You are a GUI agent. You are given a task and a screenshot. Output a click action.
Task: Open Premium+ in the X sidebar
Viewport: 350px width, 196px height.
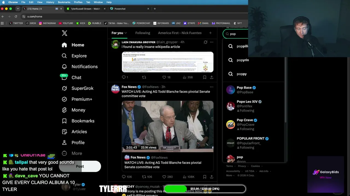(x=77, y=99)
